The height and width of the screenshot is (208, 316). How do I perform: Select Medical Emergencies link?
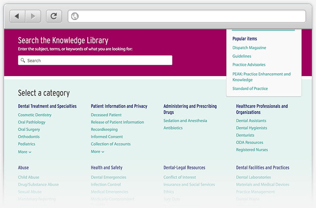click(x=109, y=192)
